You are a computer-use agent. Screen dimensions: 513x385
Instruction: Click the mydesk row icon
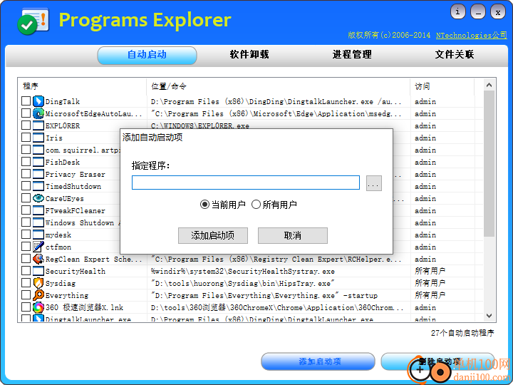[x=38, y=235]
